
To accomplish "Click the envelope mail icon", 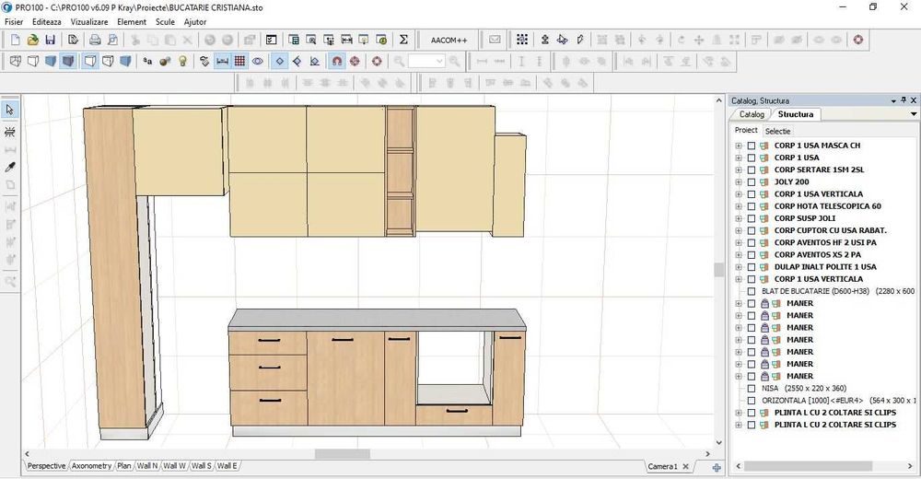I will pyautogui.click(x=495, y=40).
